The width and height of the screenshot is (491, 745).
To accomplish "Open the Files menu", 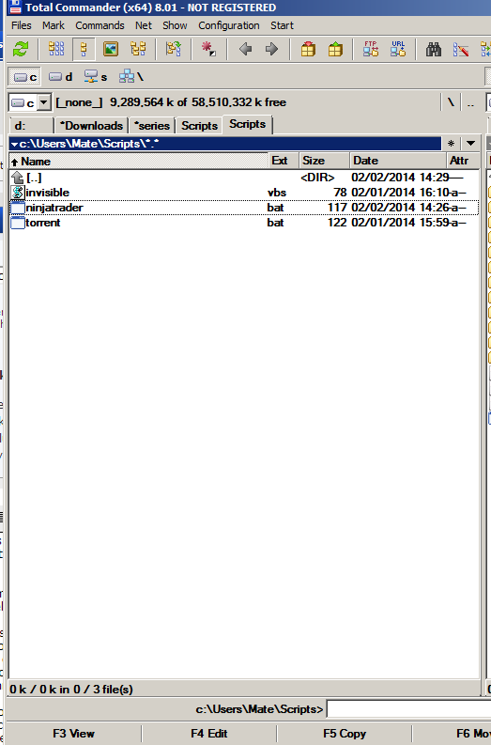I will pyautogui.click(x=22, y=25).
